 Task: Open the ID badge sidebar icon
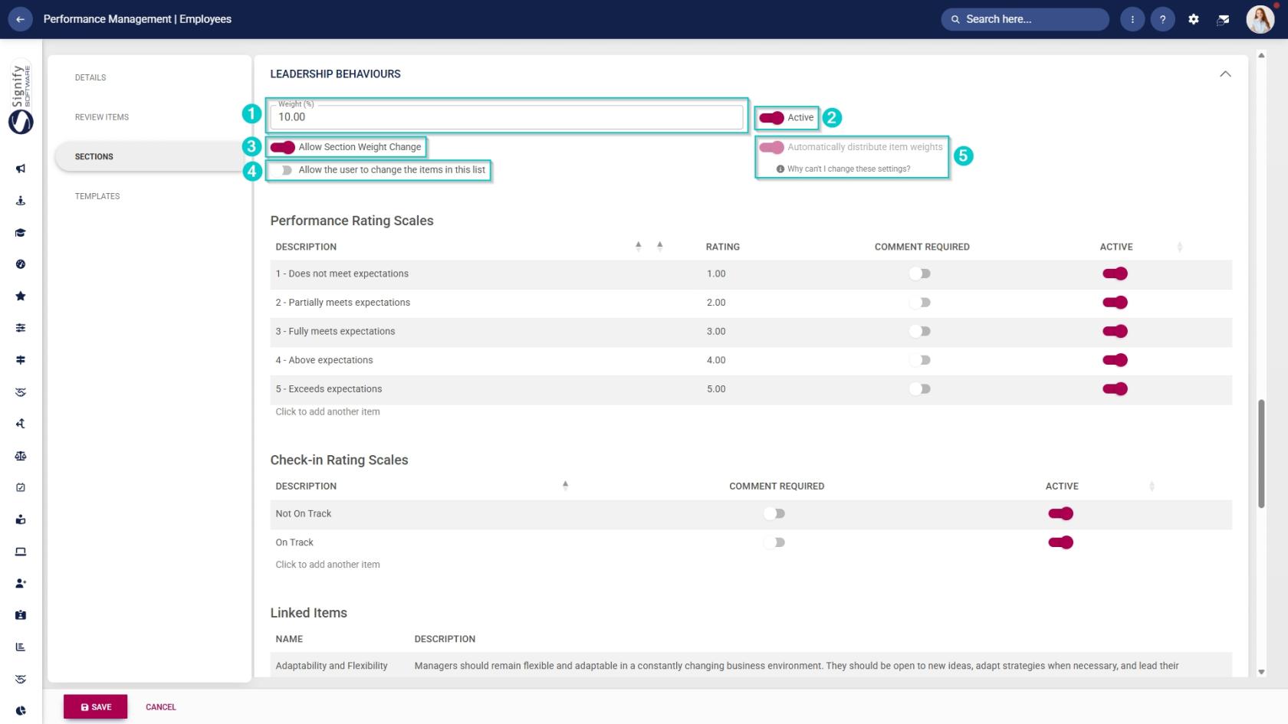(x=21, y=615)
